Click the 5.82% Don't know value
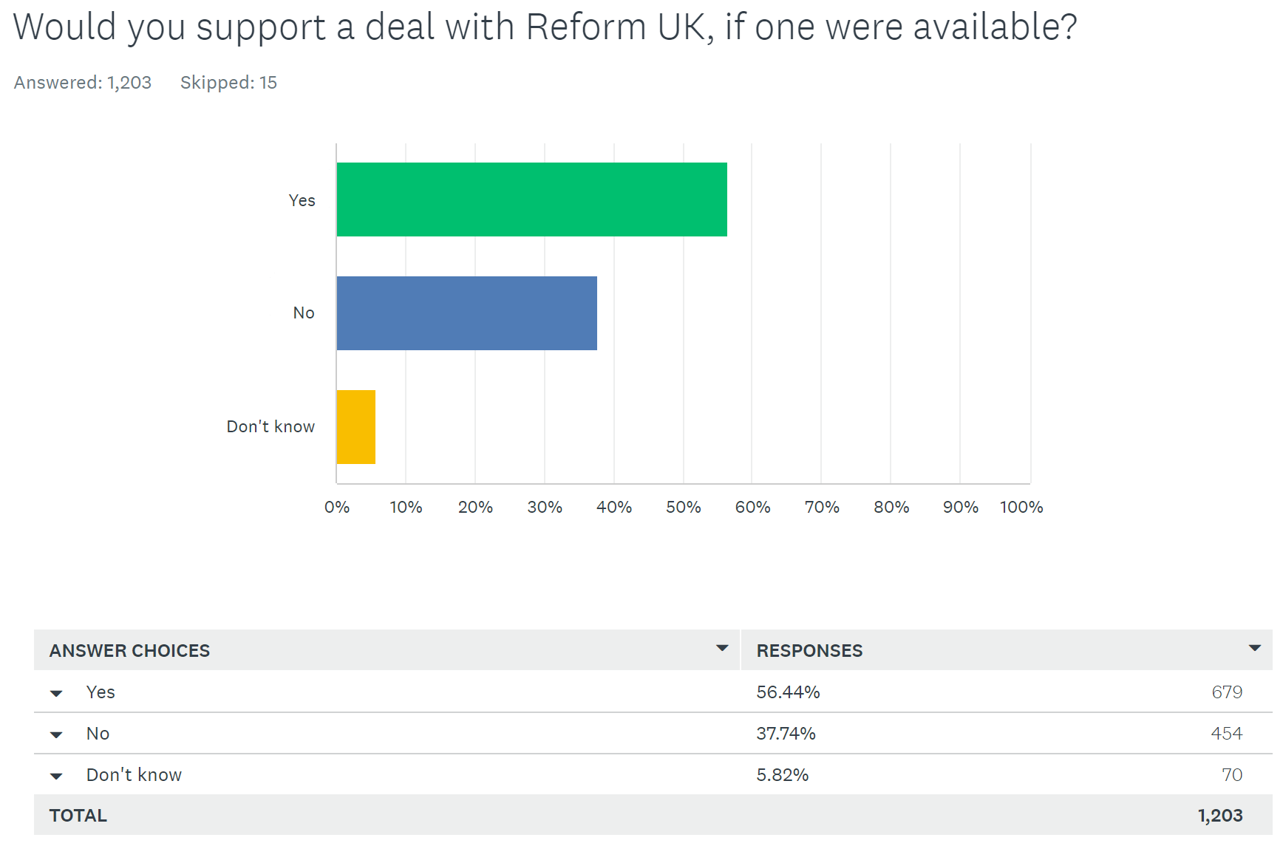Viewport: 1283px width, 846px height. pos(782,775)
